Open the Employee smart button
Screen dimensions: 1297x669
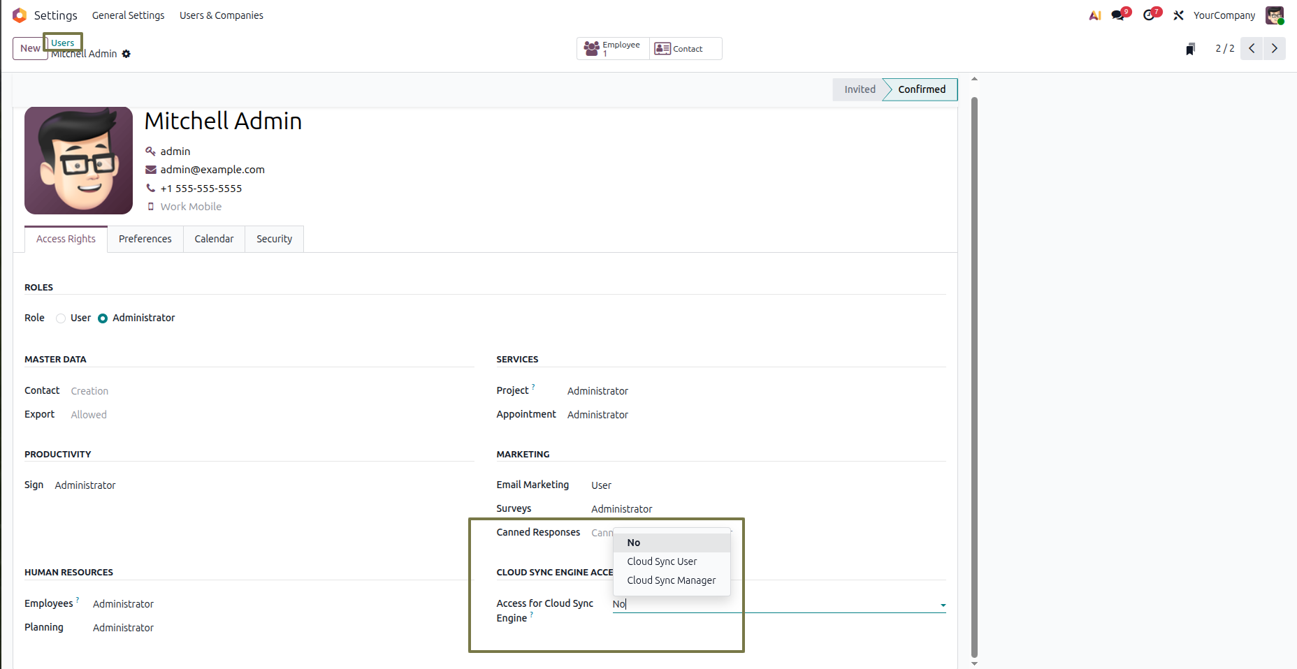click(x=613, y=48)
